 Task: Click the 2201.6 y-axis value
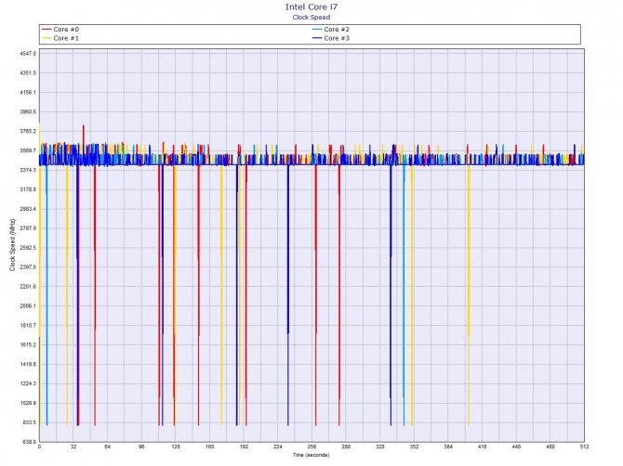(x=28, y=286)
